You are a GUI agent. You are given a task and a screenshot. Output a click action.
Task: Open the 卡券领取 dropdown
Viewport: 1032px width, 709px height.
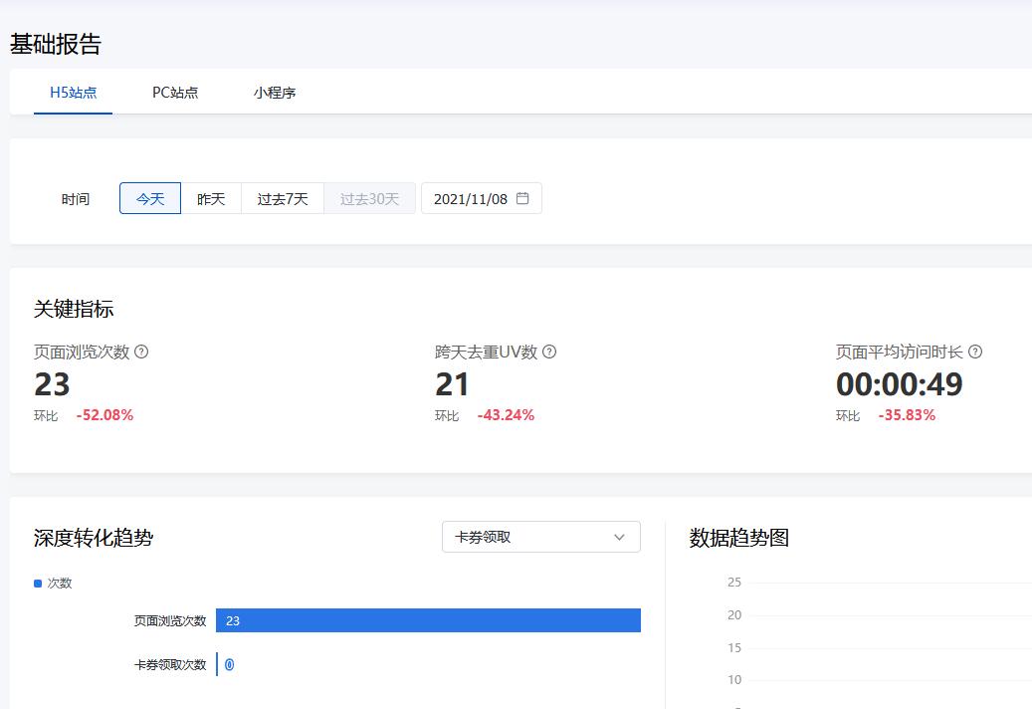coord(541,537)
